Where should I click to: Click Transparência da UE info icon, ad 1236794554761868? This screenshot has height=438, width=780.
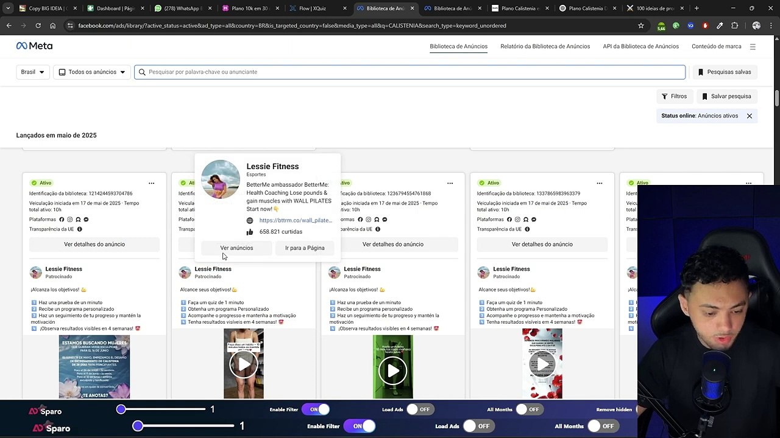(378, 229)
